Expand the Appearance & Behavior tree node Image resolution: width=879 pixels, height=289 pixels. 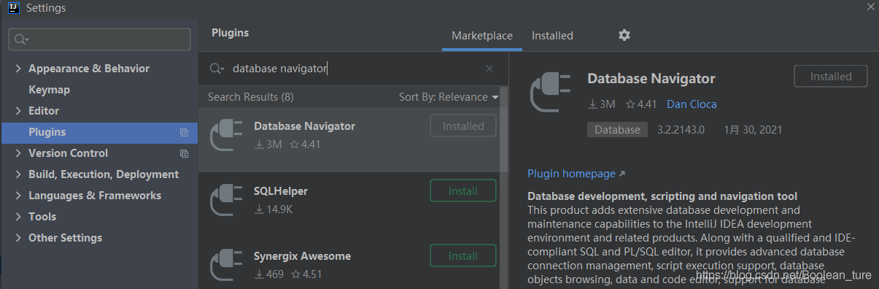18,69
